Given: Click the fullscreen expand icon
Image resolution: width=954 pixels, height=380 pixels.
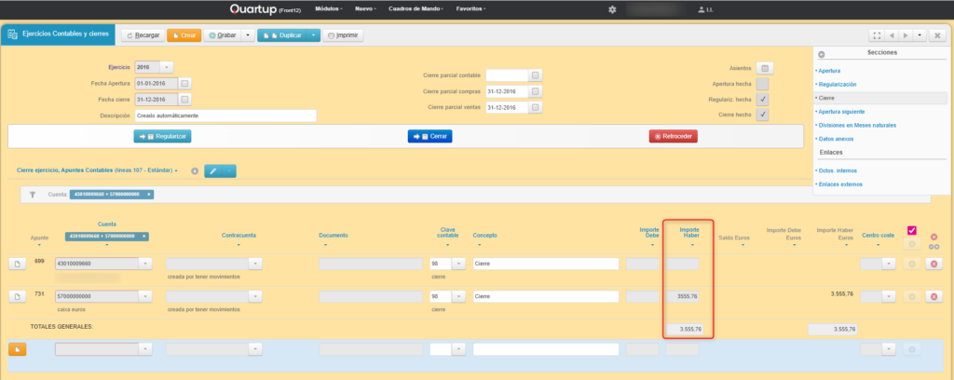Looking at the screenshot, I should 876,35.
